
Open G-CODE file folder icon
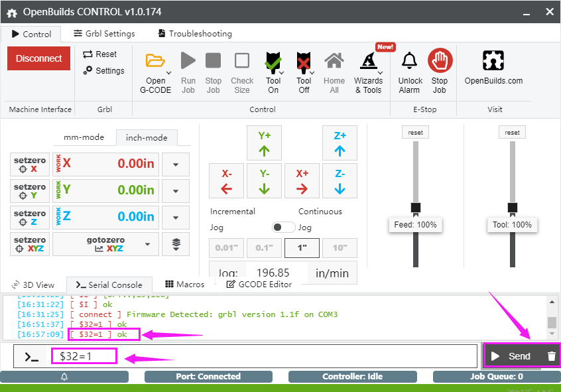pyautogui.click(x=156, y=62)
